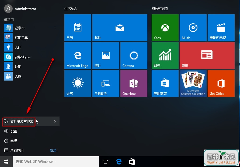Click the Administrator user avatar
The width and height of the screenshot is (240, 167).
(8, 9)
